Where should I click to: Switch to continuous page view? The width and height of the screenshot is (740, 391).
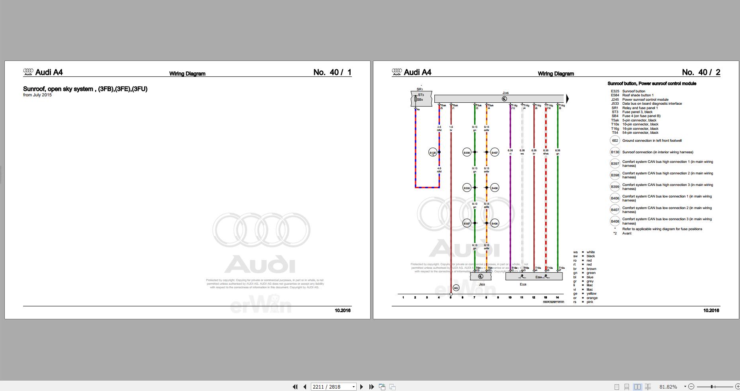coord(627,387)
